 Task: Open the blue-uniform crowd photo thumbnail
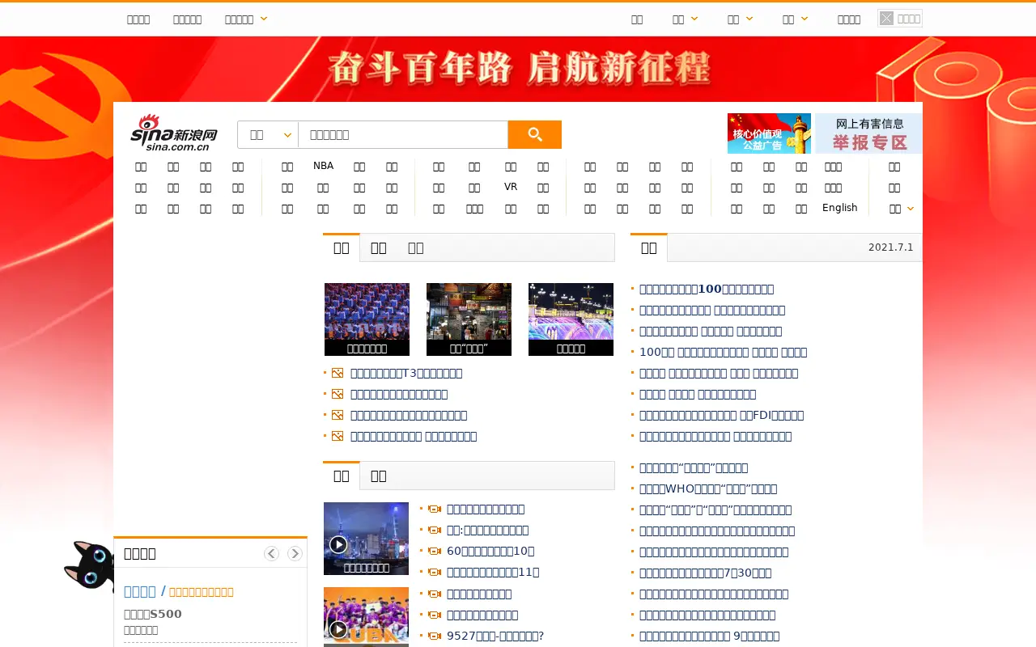point(367,319)
